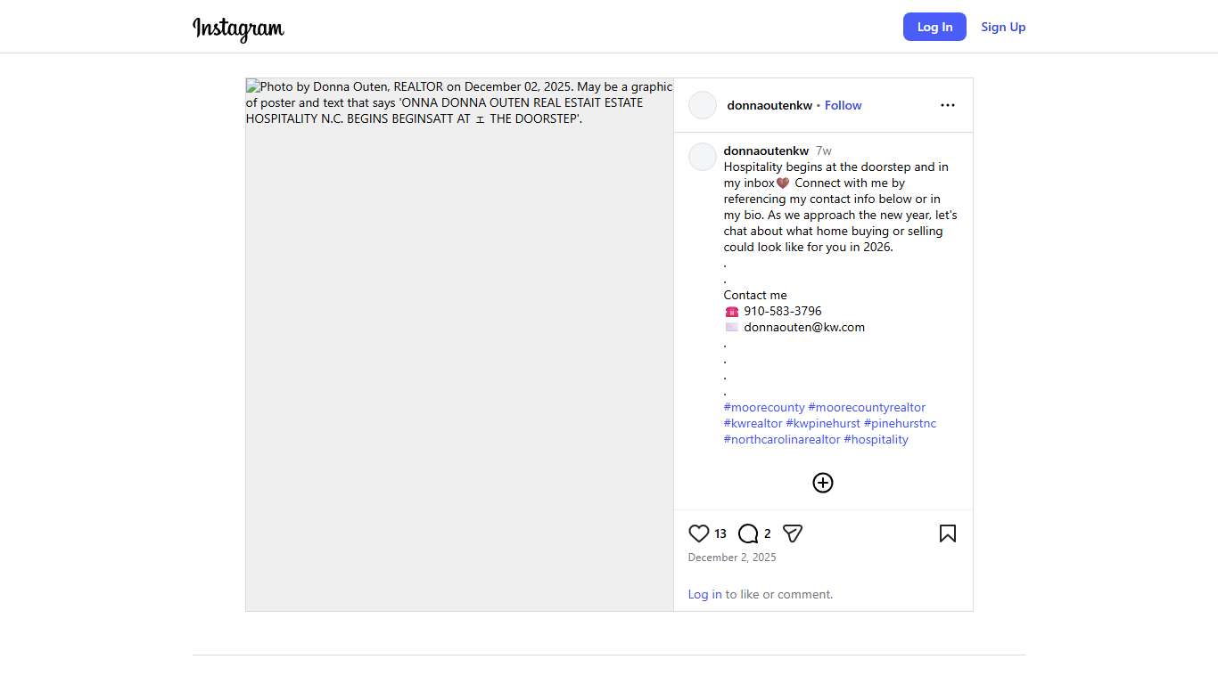Open the #kwpinehurst hashtag

pyautogui.click(x=823, y=423)
